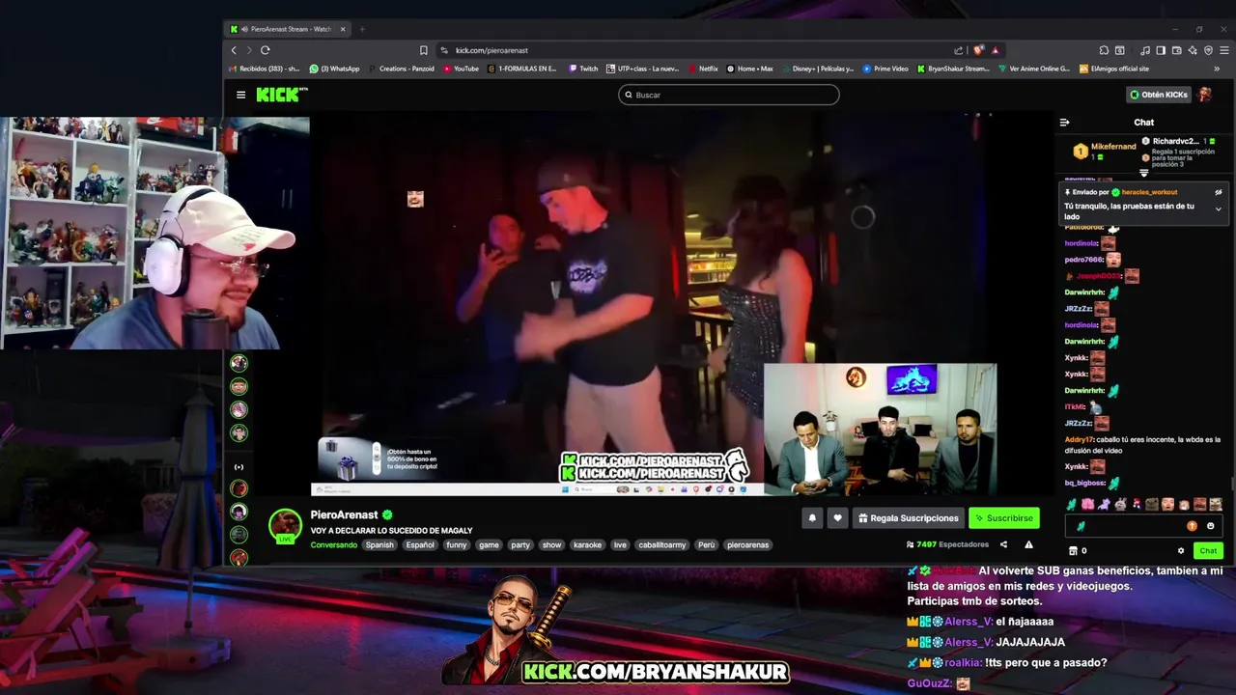
Task: Open the profile avatar next to Obtén KICKs
Action: pos(1204,95)
